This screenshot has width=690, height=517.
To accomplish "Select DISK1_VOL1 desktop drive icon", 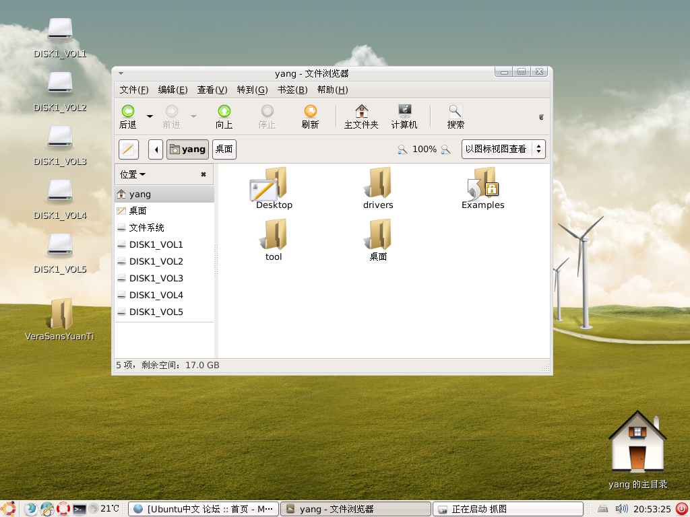I will (x=60, y=38).
